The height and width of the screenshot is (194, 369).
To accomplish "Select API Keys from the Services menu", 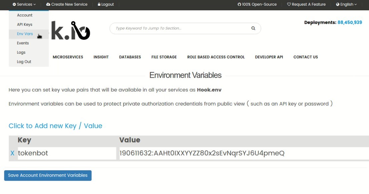I will click(x=24, y=24).
